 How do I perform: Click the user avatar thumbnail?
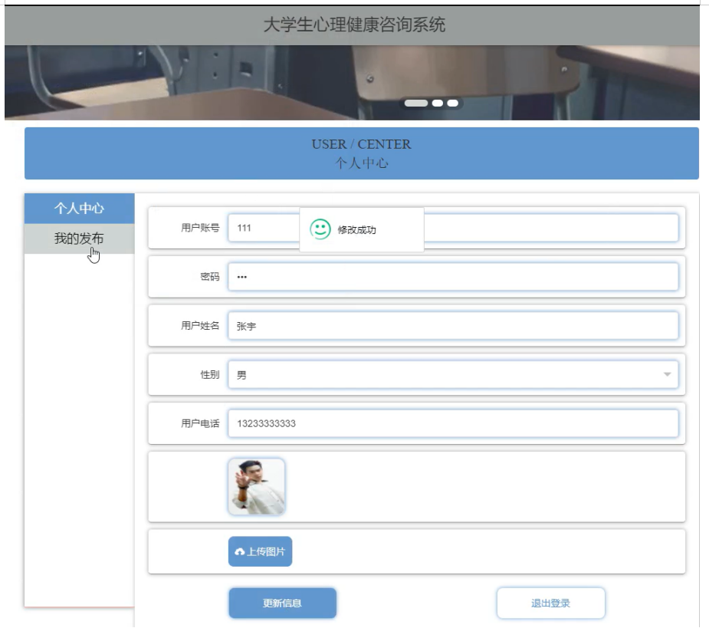[256, 487]
